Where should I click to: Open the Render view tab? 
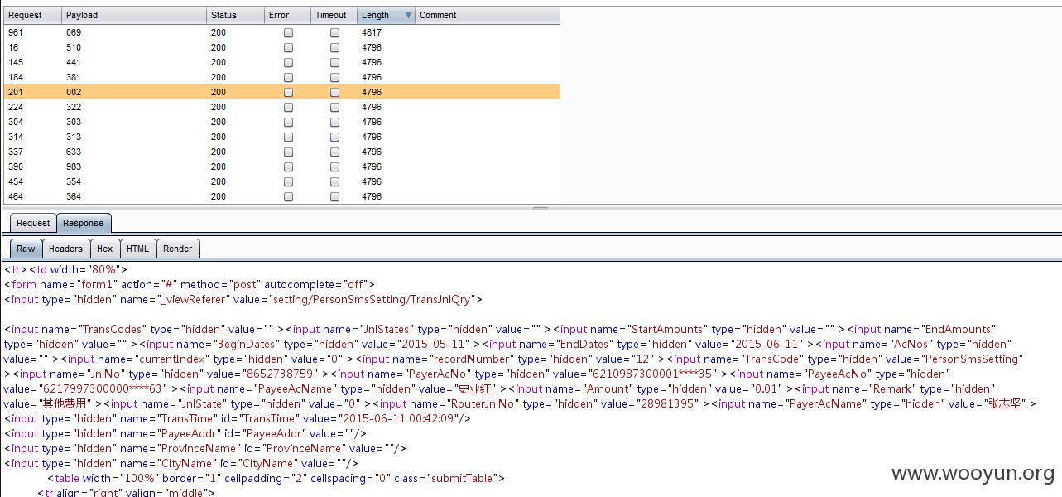[x=177, y=248]
